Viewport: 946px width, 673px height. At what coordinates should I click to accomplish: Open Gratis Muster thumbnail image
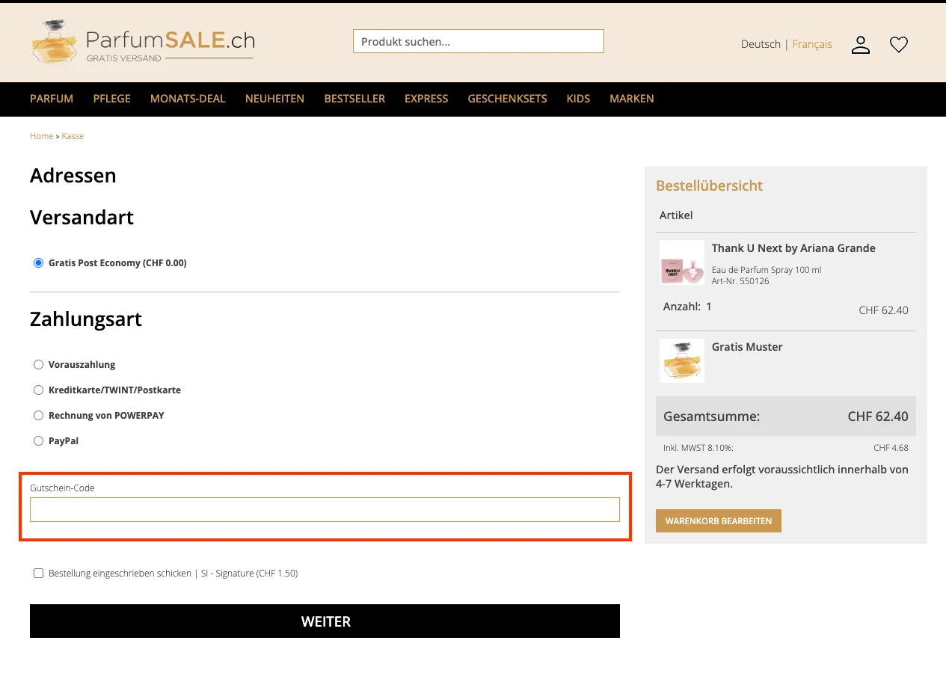point(682,361)
